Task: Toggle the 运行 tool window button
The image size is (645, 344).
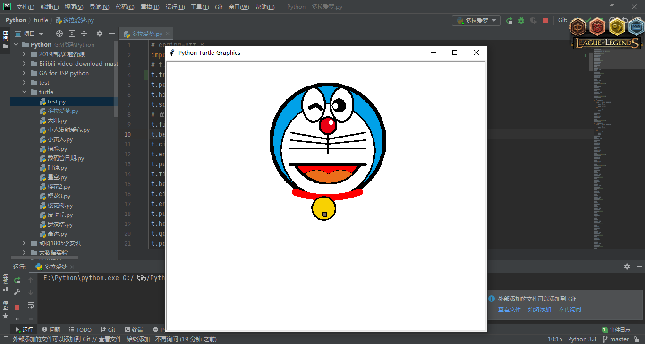Action: point(24,329)
